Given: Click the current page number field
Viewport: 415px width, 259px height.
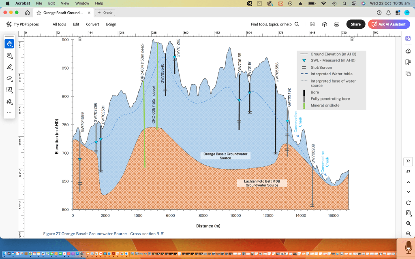Looking at the screenshot, I should (x=408, y=161).
